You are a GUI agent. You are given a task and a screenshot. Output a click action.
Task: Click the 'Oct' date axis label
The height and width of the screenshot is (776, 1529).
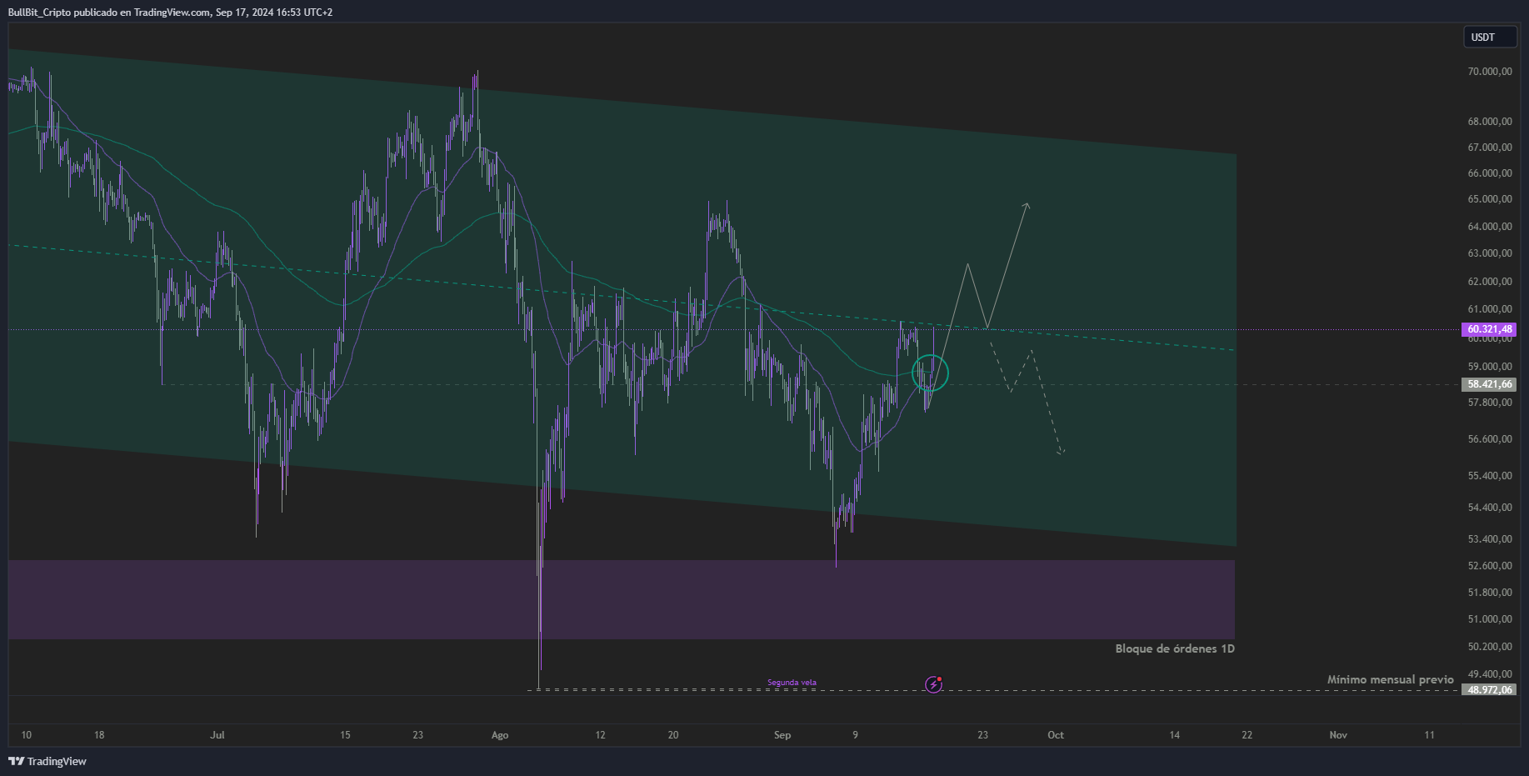(x=1056, y=735)
